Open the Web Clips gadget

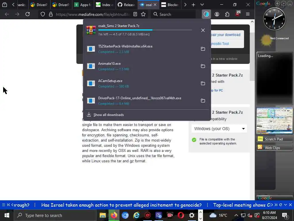[274, 148]
